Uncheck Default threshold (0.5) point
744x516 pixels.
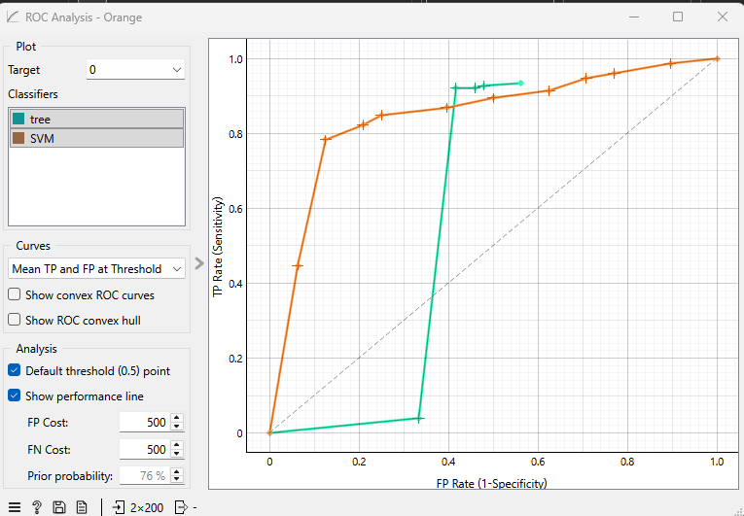[x=15, y=370]
